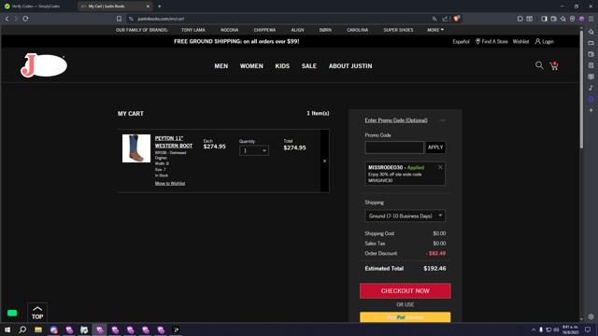Open Windows Start menu
This screenshot has width=598, height=336.
point(7,329)
